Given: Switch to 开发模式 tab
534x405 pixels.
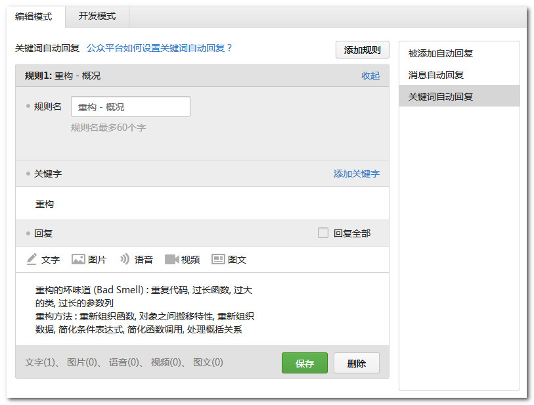Looking at the screenshot, I should coord(97,16).
